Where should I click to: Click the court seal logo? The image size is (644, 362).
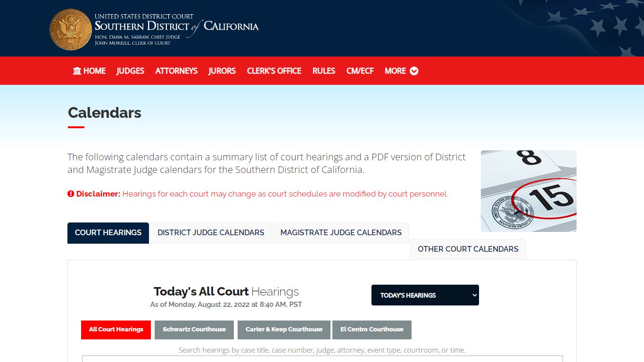point(71,29)
